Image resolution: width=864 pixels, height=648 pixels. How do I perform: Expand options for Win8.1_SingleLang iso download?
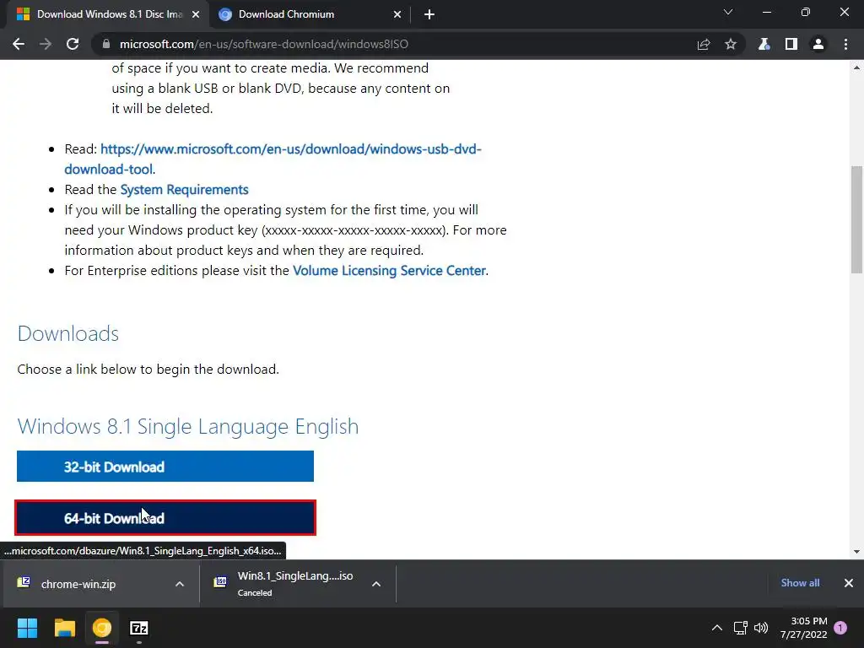click(x=376, y=584)
